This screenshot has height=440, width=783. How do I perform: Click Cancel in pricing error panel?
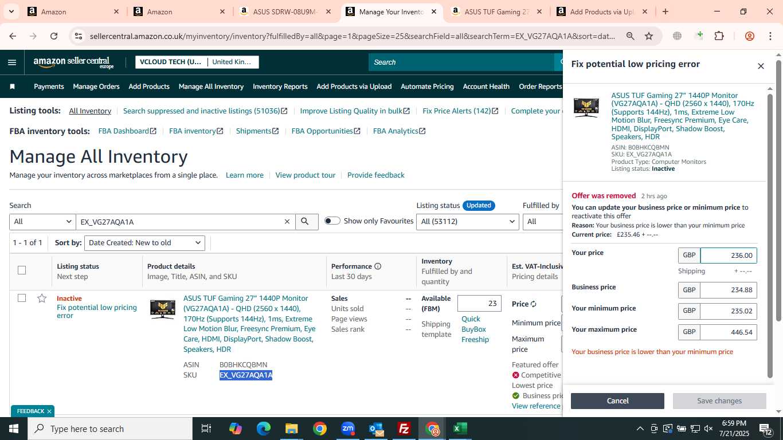pyautogui.click(x=617, y=401)
